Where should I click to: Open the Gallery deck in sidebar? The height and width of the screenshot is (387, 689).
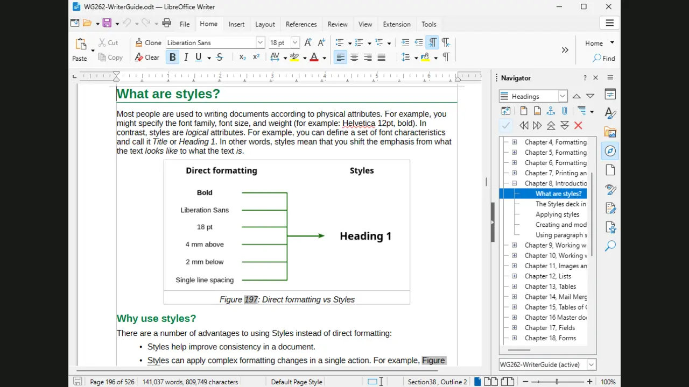click(x=610, y=132)
